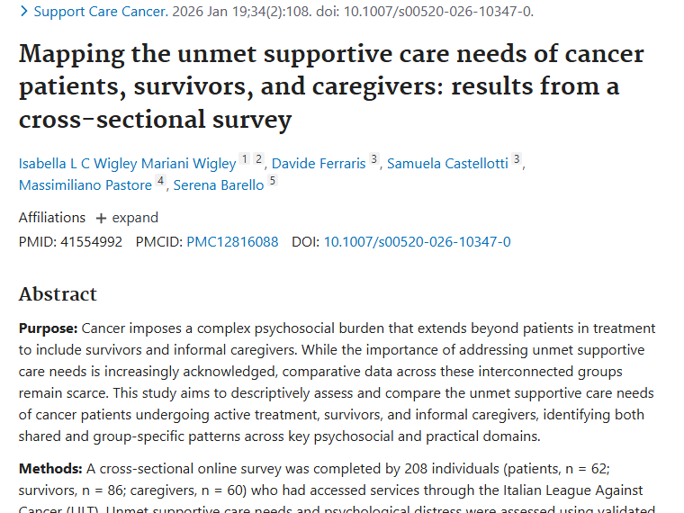Click the article title heading
Viewport: 684px width, 513px height.
pos(331,86)
